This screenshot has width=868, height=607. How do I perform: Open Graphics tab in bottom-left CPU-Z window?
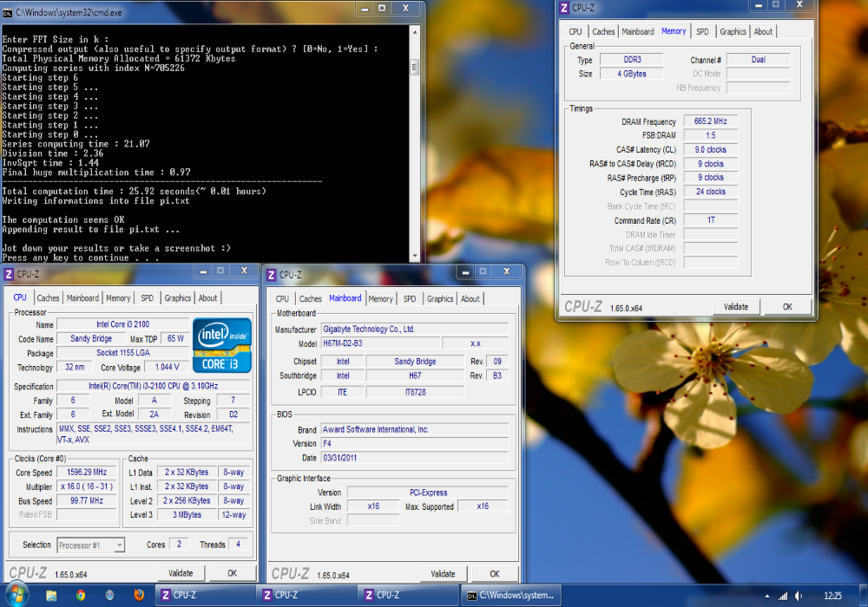point(178,298)
